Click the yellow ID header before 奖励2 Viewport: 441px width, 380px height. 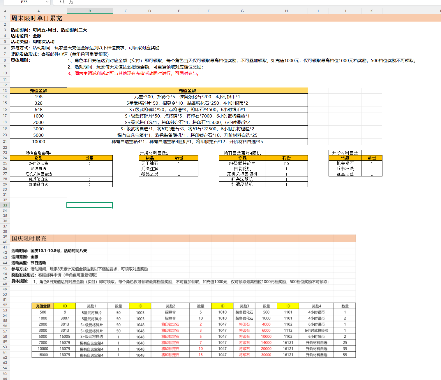tap(140, 306)
